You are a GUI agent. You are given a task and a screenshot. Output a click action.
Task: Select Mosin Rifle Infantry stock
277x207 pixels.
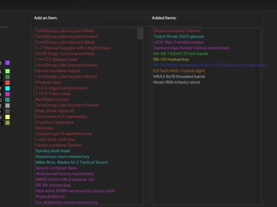pos(177,82)
